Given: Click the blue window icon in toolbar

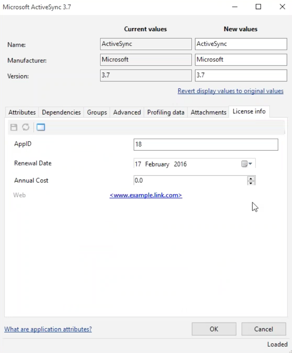Looking at the screenshot, I should (x=41, y=127).
